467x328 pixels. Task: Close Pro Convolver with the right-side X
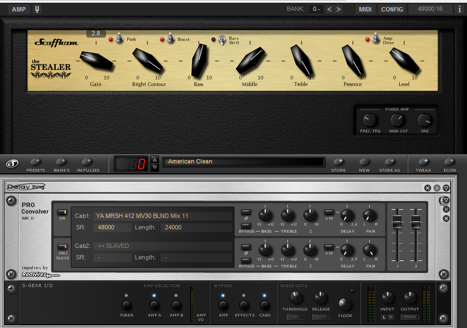click(x=446, y=218)
